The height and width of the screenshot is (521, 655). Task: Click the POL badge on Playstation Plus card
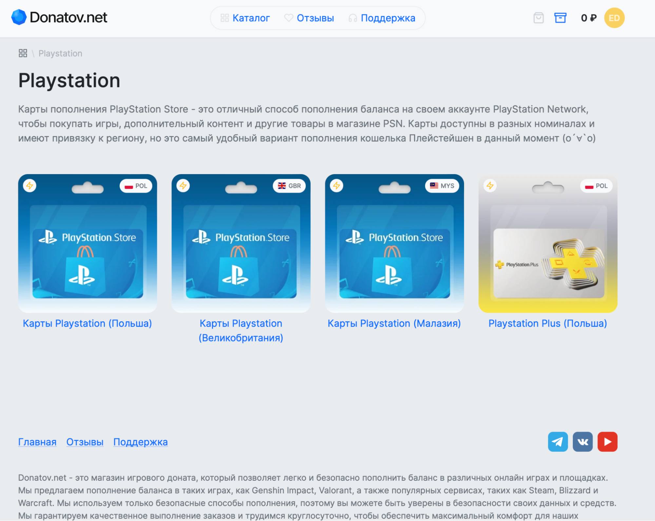(x=596, y=186)
